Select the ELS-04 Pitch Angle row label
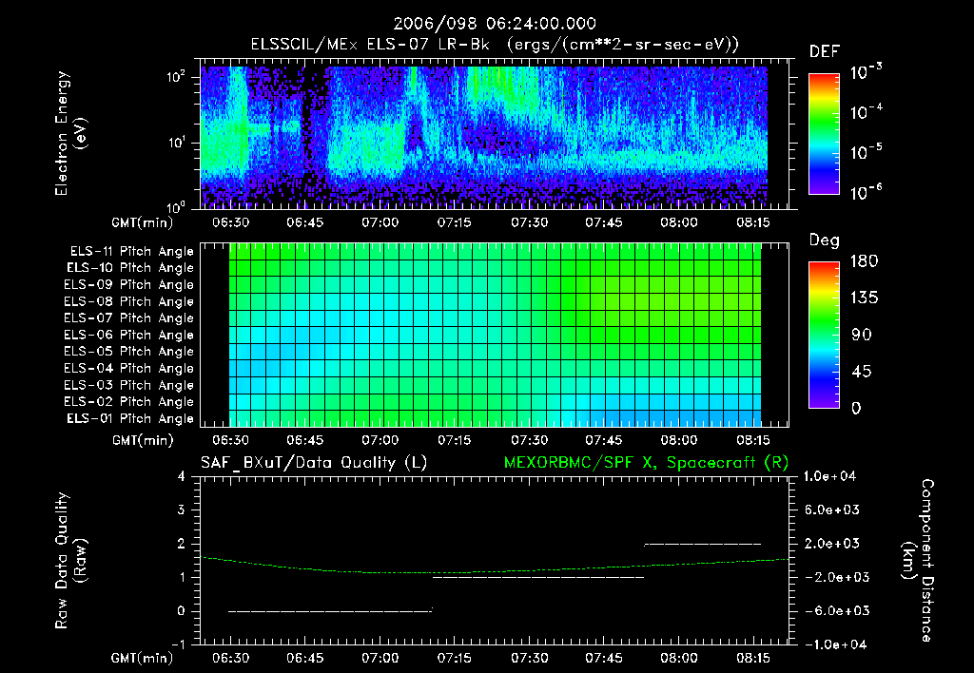The image size is (974, 673). [129, 368]
